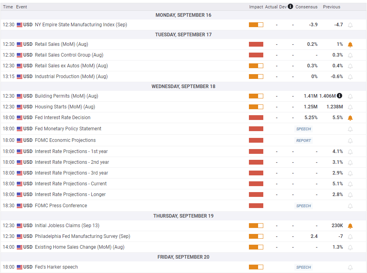
Task: Click the 2.4 consensus value for Philadelphia Fed Survey
Action: pyautogui.click(x=314, y=236)
